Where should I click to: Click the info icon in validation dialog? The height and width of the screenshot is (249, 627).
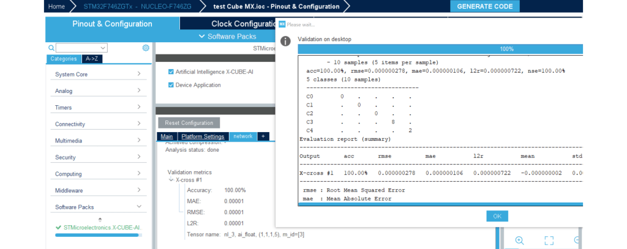click(285, 41)
